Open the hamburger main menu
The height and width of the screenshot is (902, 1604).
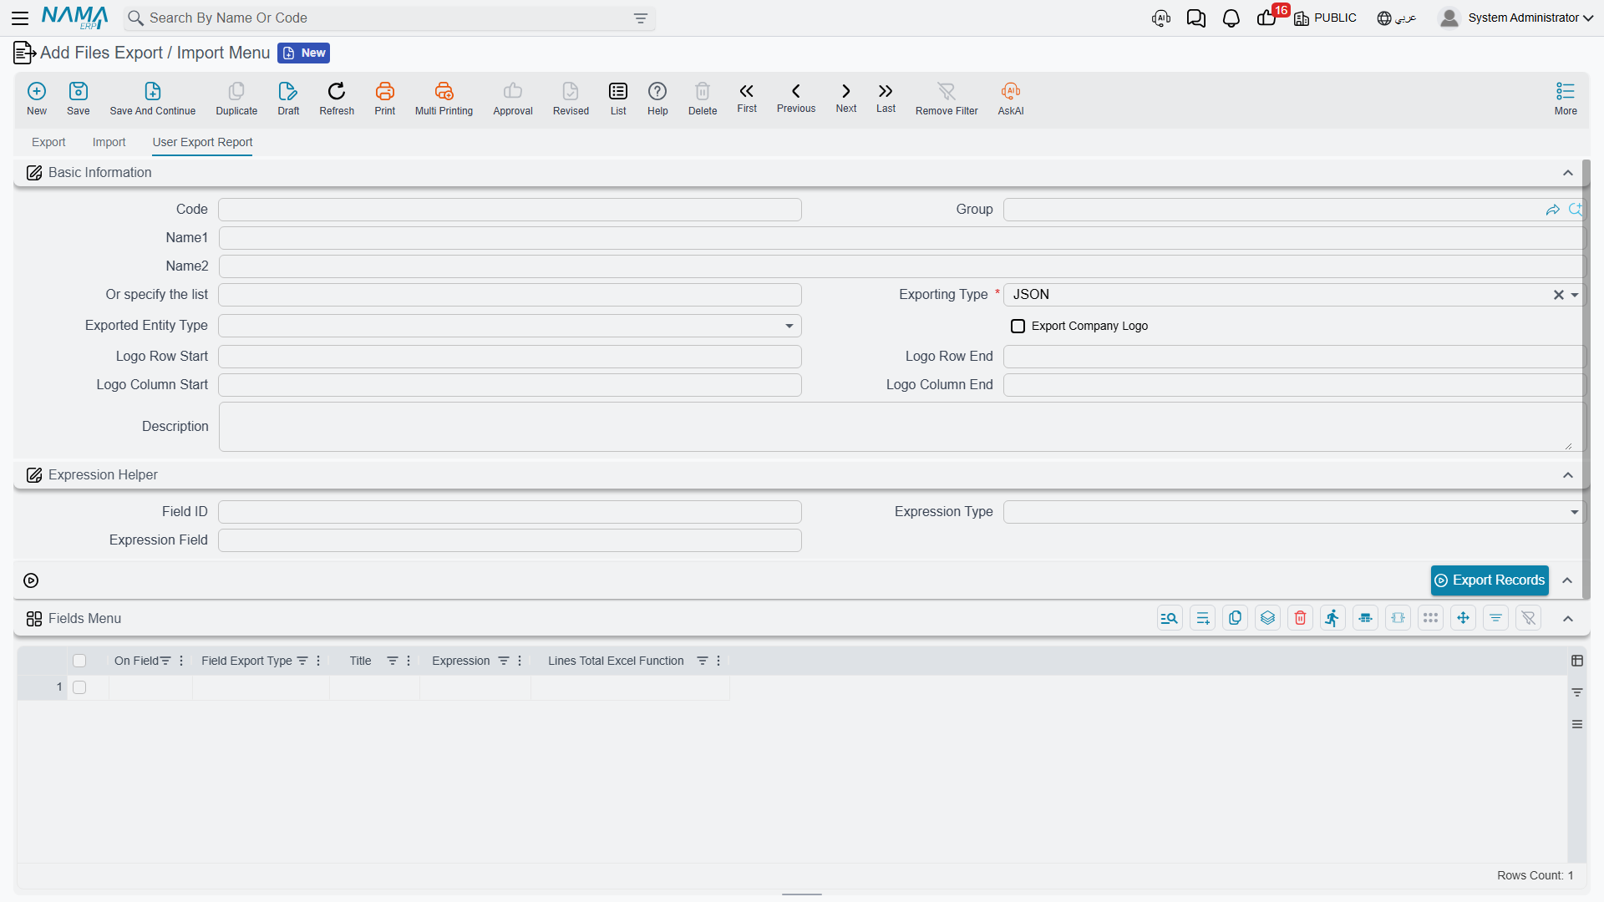tap(20, 18)
